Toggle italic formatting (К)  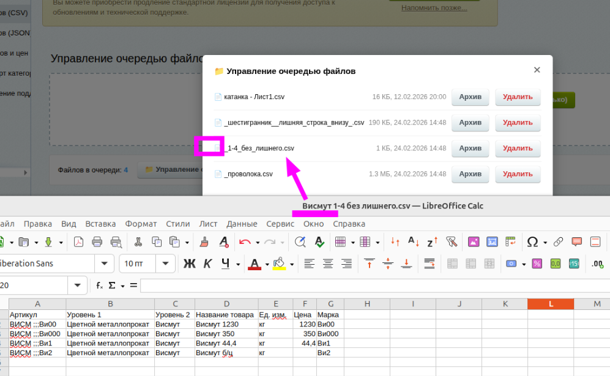pos(207,264)
